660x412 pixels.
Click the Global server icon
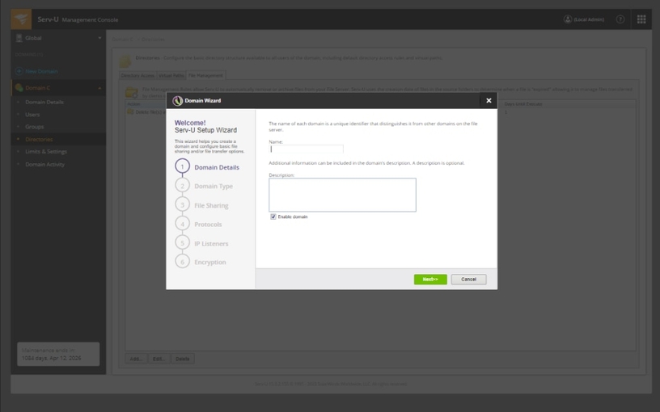pos(19,38)
